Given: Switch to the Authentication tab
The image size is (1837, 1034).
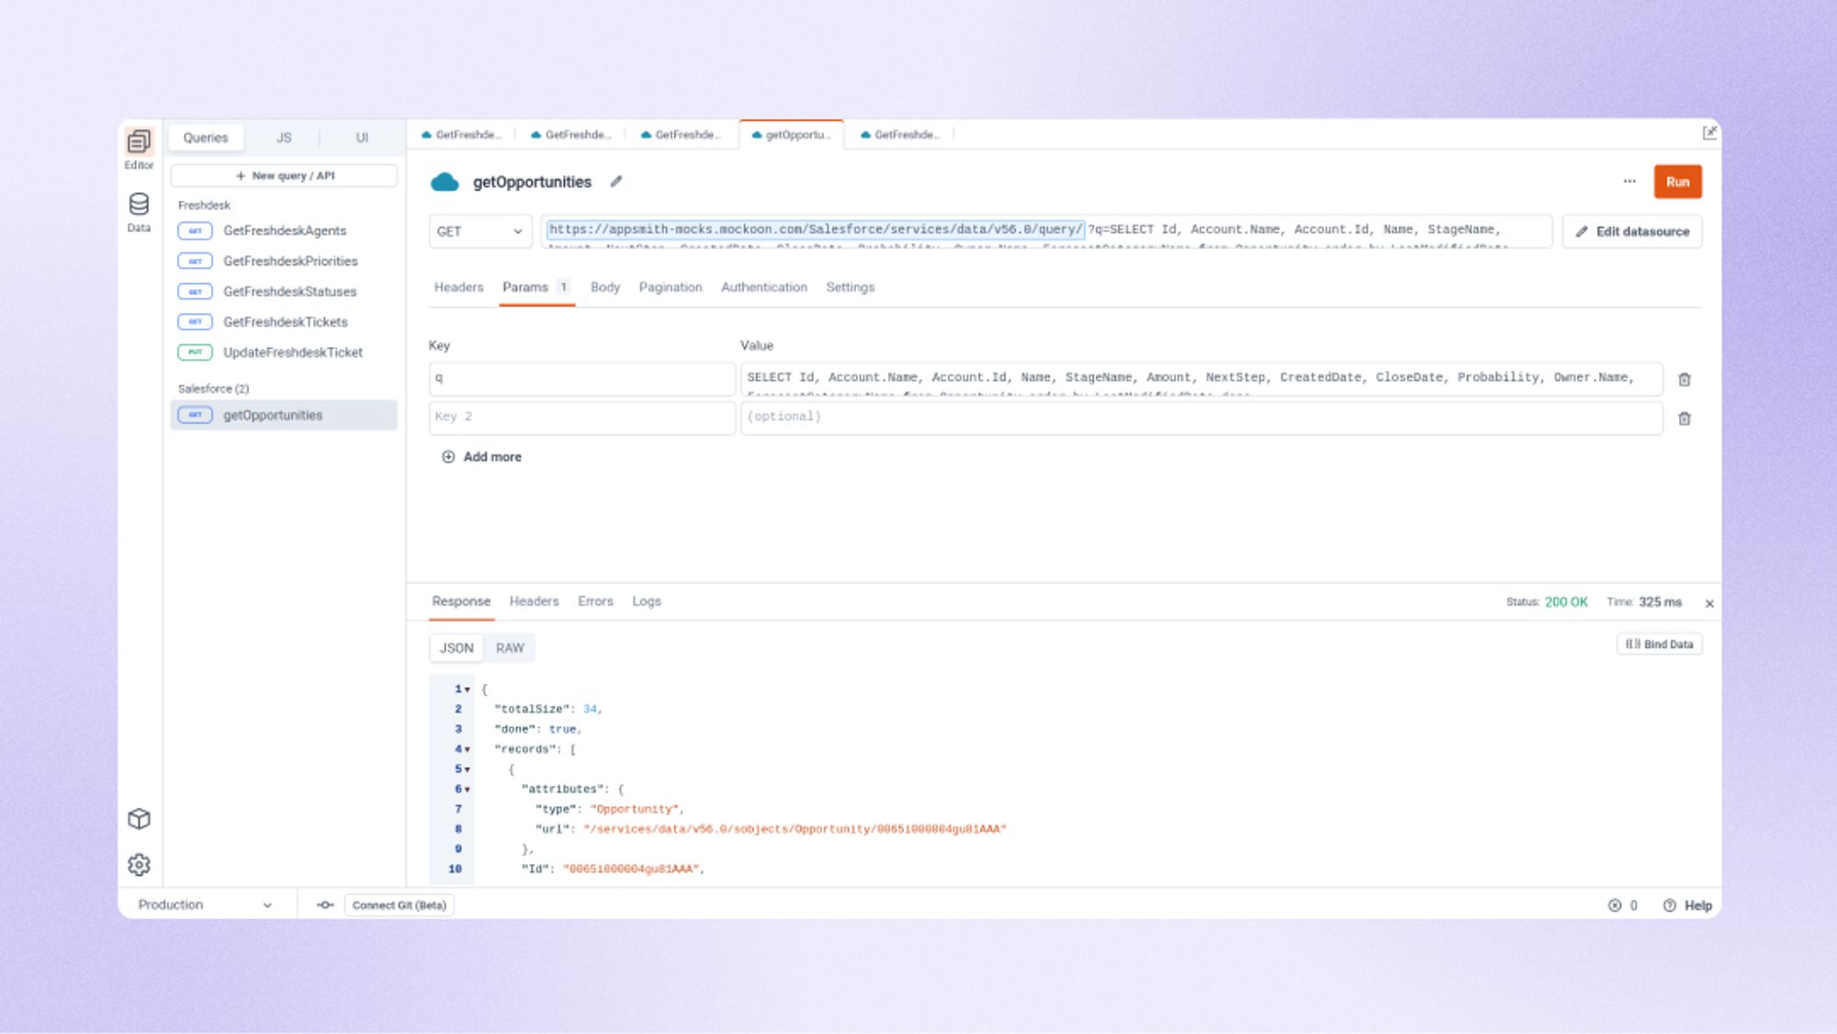Looking at the screenshot, I should point(764,287).
